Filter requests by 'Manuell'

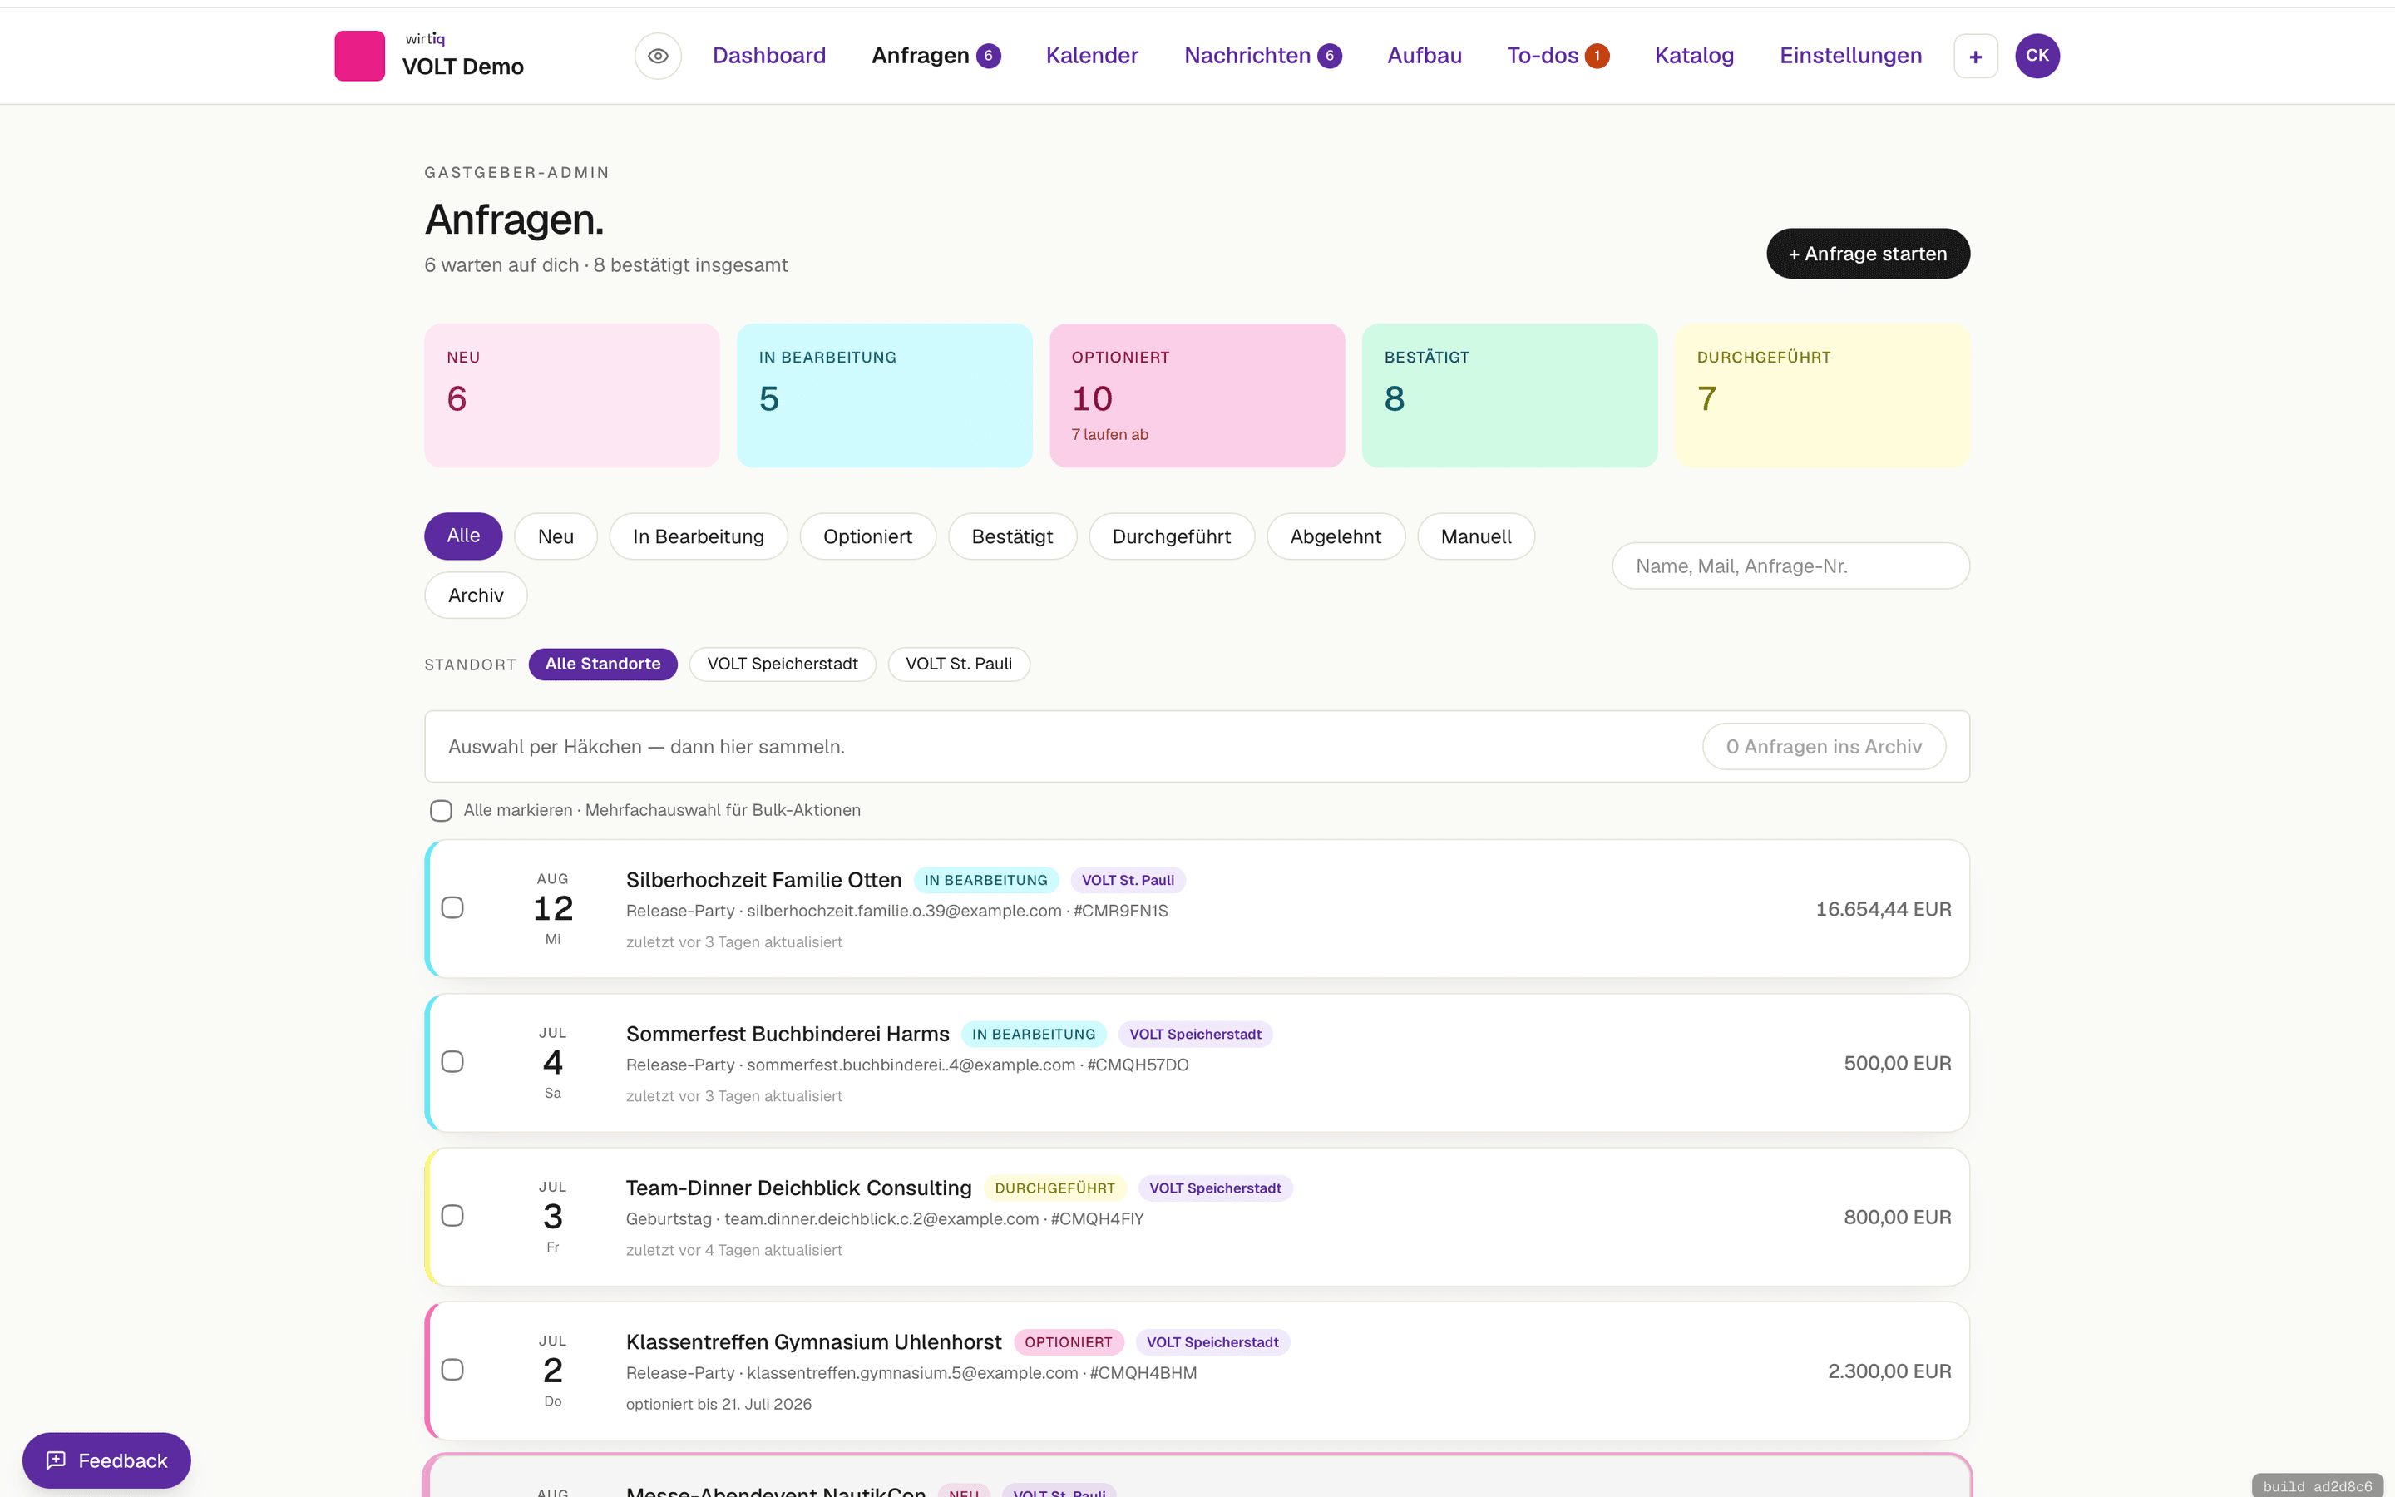click(1475, 536)
